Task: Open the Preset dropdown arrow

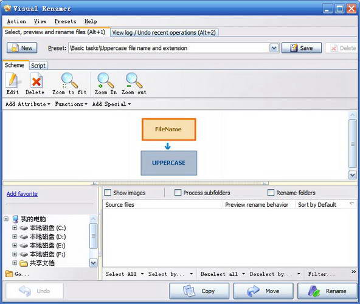Action: pyautogui.click(x=274, y=48)
